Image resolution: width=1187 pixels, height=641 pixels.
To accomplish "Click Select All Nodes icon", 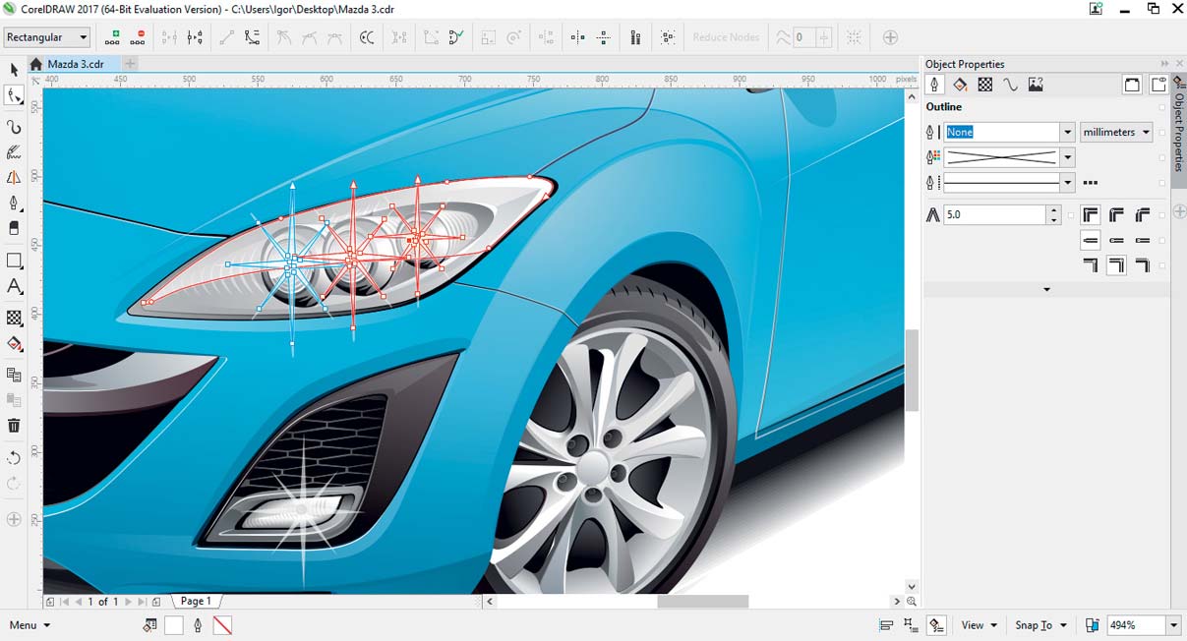I will [x=668, y=37].
